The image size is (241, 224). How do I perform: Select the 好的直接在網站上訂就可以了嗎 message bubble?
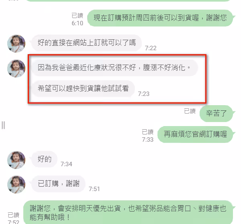(x=86, y=43)
